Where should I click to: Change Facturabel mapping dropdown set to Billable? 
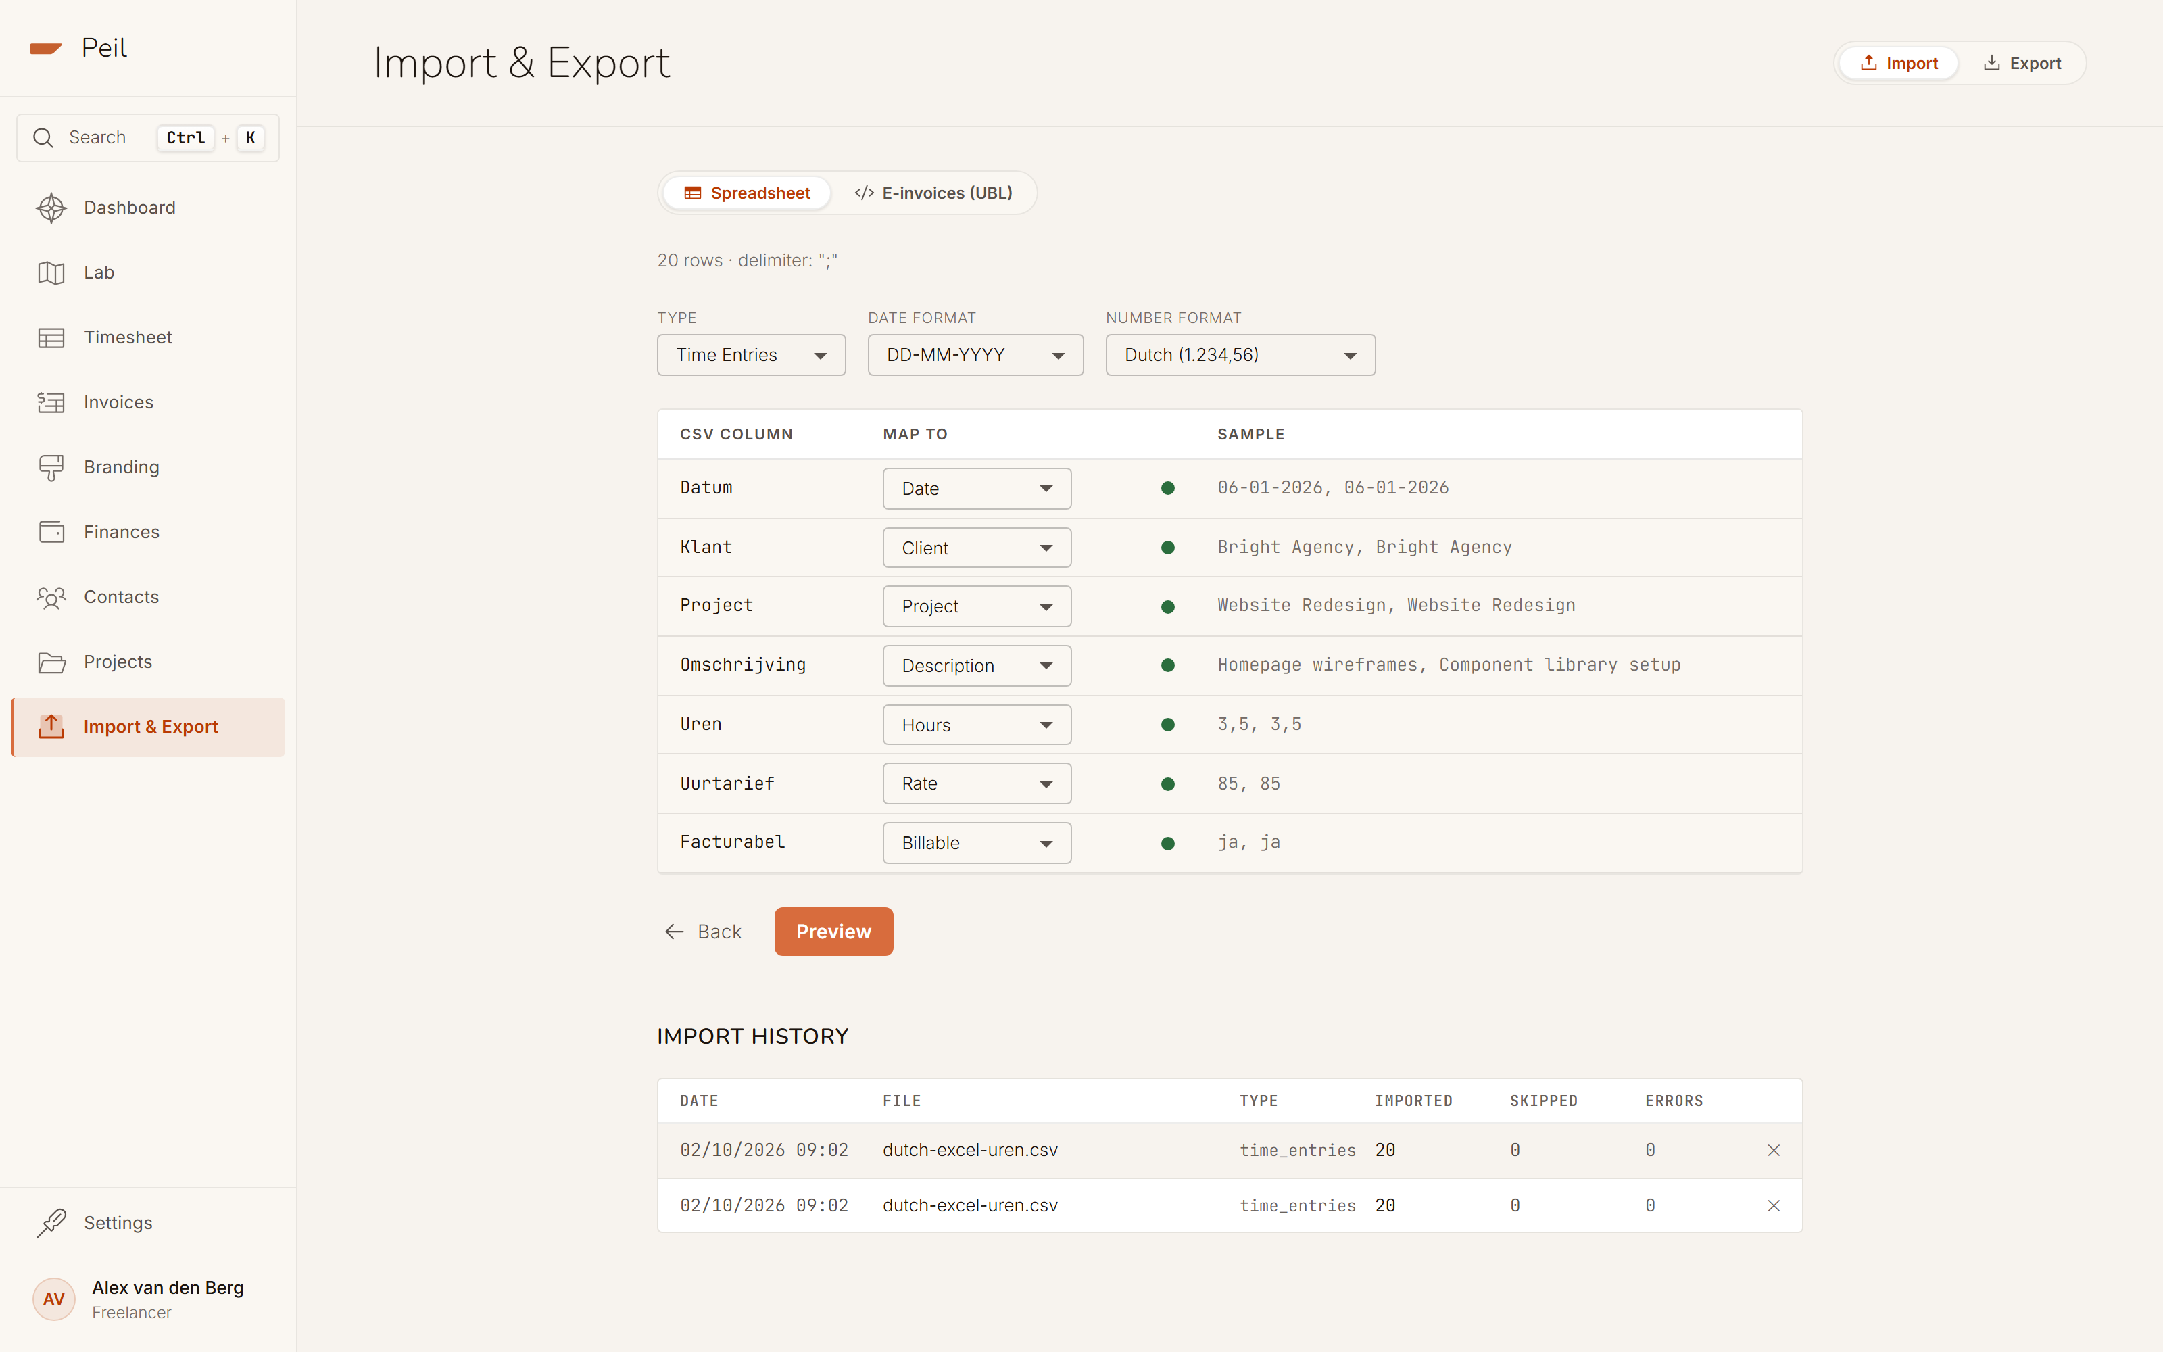pos(976,842)
